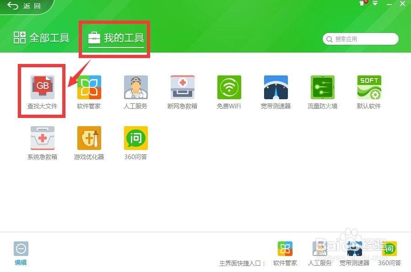Minimize the 360 window
411x272 pixels.
tap(389, 4)
